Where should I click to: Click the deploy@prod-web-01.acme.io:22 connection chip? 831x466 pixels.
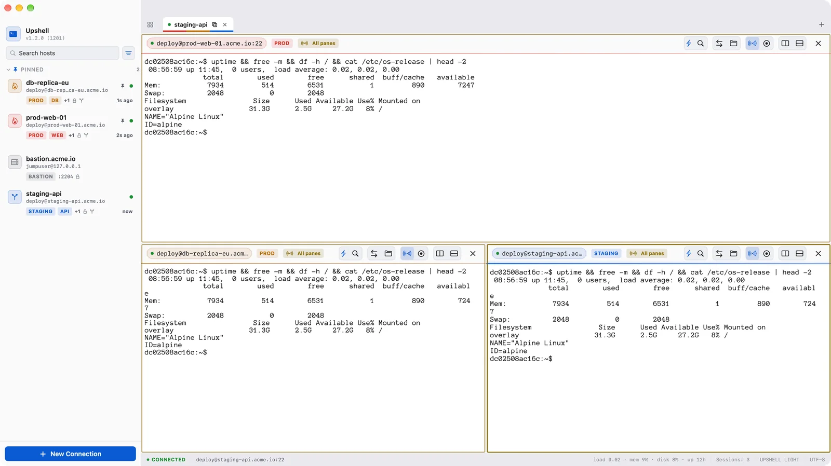[207, 44]
